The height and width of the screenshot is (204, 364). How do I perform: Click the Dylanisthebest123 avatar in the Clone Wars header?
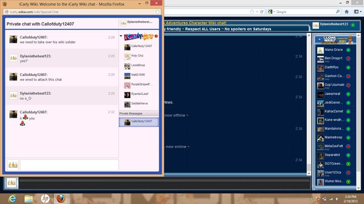316,25
